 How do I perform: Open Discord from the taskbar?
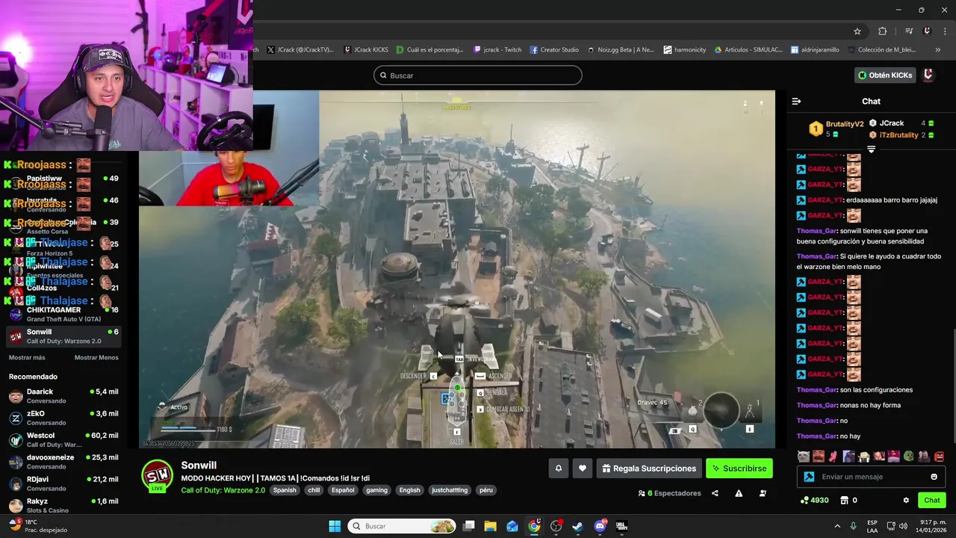point(600,526)
